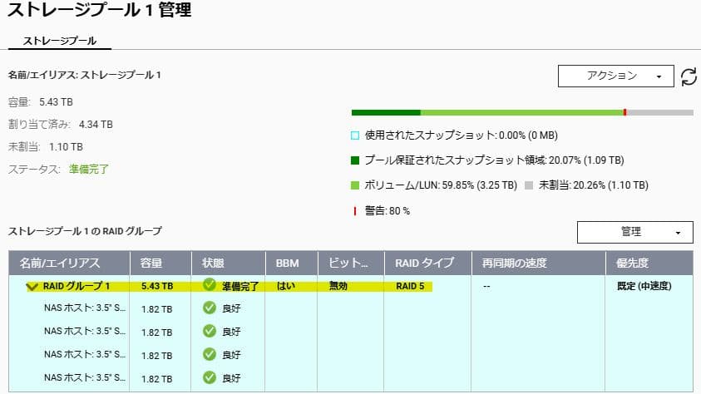Click the dark green pool-guaranteed snapshot legend square
Viewport: 701px width, 394px height.
(355, 160)
